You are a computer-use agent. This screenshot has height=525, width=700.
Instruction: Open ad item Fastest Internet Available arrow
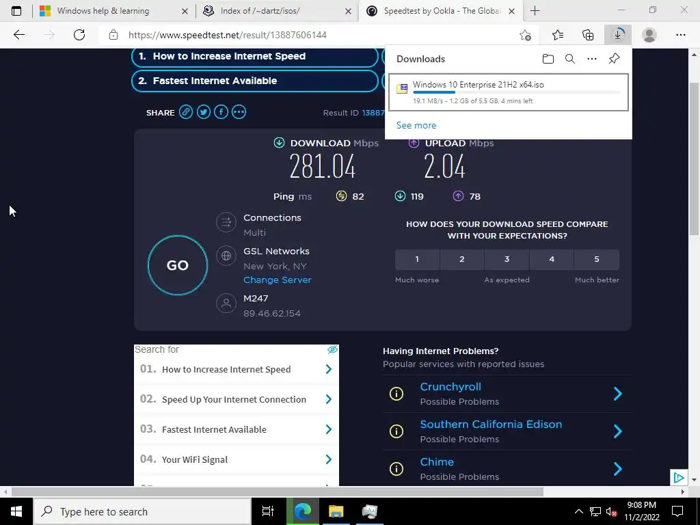[329, 429]
